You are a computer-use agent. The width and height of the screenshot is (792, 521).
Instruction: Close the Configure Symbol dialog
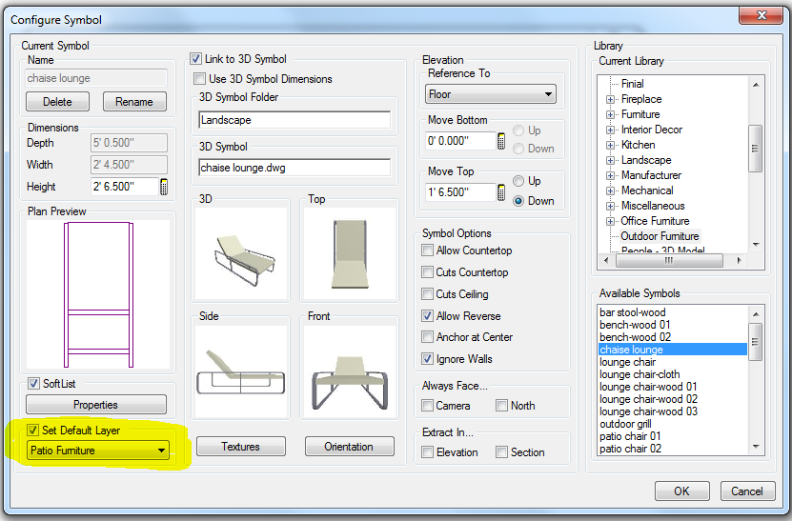pos(762,15)
